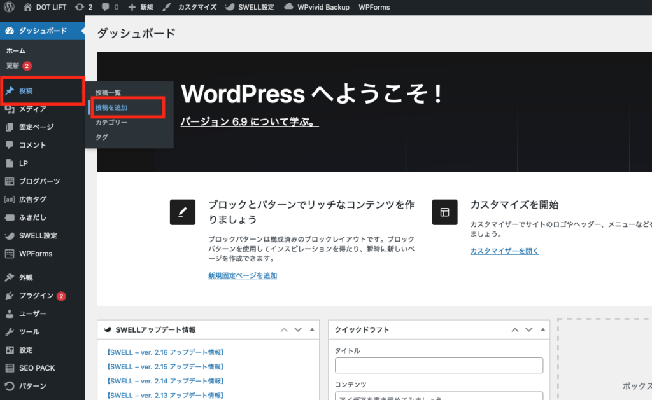Move SWELLアップデート情報 panel using the down arrow
Image resolution: width=652 pixels, height=400 pixels.
(297, 329)
